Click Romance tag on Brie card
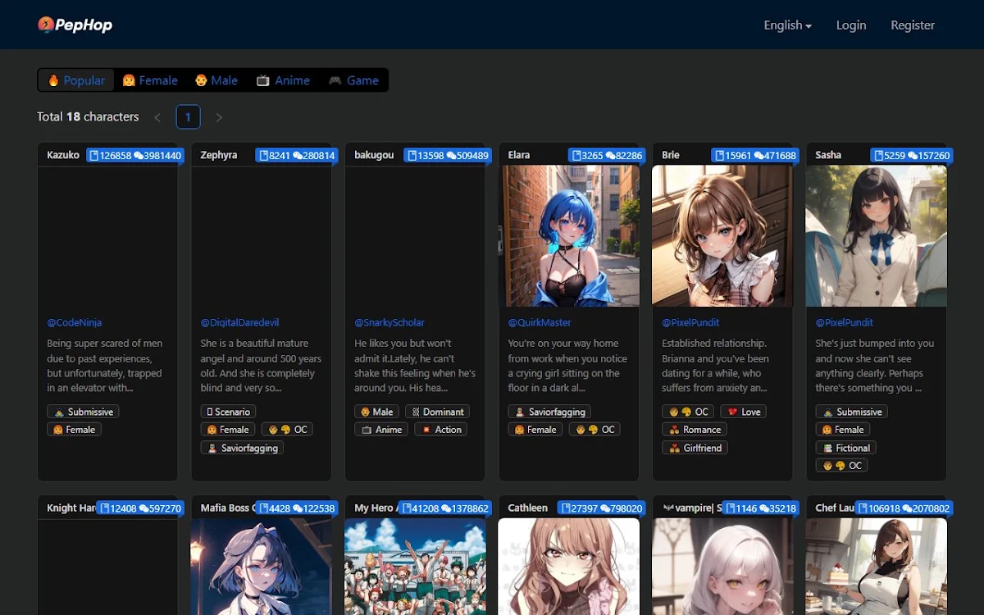The height and width of the screenshot is (615, 984). pyautogui.click(x=695, y=430)
